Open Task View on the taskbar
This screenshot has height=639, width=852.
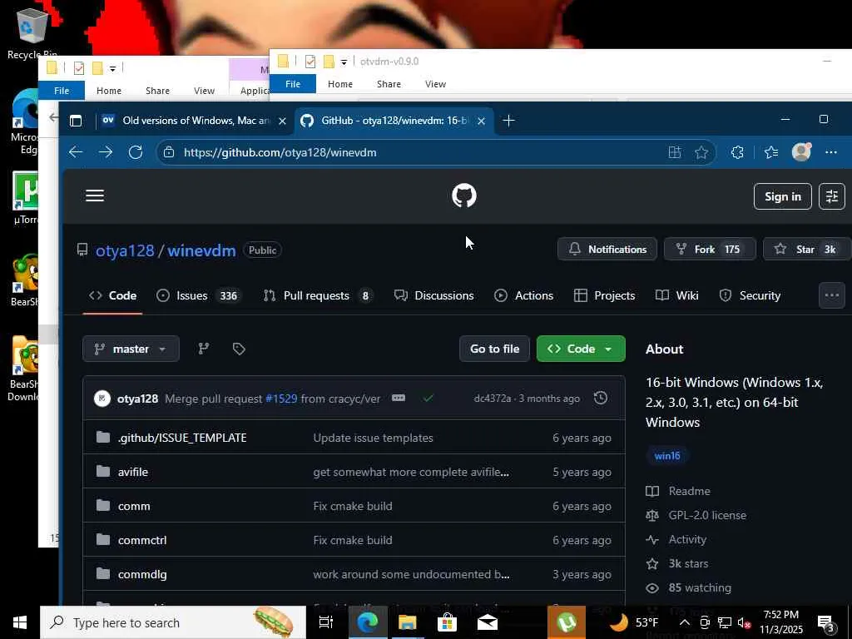[325, 622]
